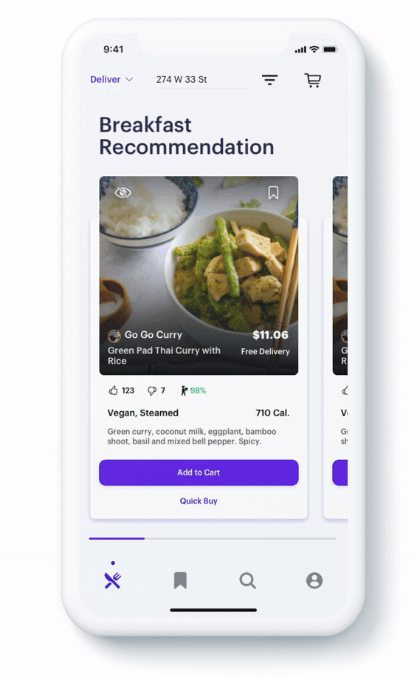The height and width of the screenshot is (678, 417).
Task: Go to the search tab
Action: 248,580
